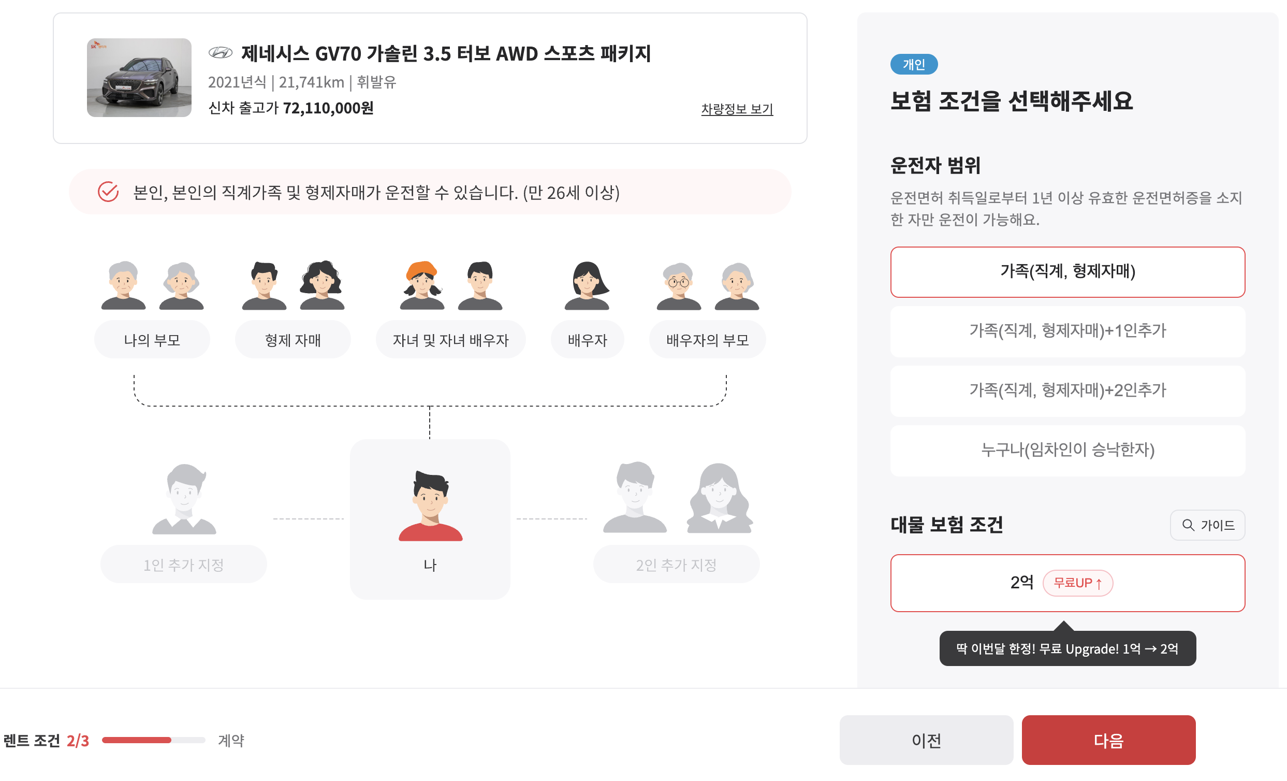Select 가족(직계, 형제자매) driver option
The height and width of the screenshot is (781, 1287).
click(1067, 272)
